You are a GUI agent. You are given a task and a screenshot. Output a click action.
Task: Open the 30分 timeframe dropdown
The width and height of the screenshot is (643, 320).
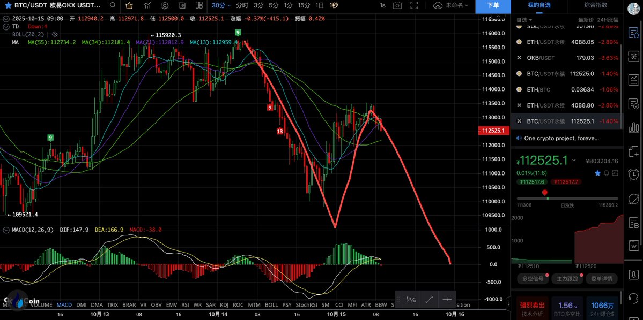click(x=221, y=5)
